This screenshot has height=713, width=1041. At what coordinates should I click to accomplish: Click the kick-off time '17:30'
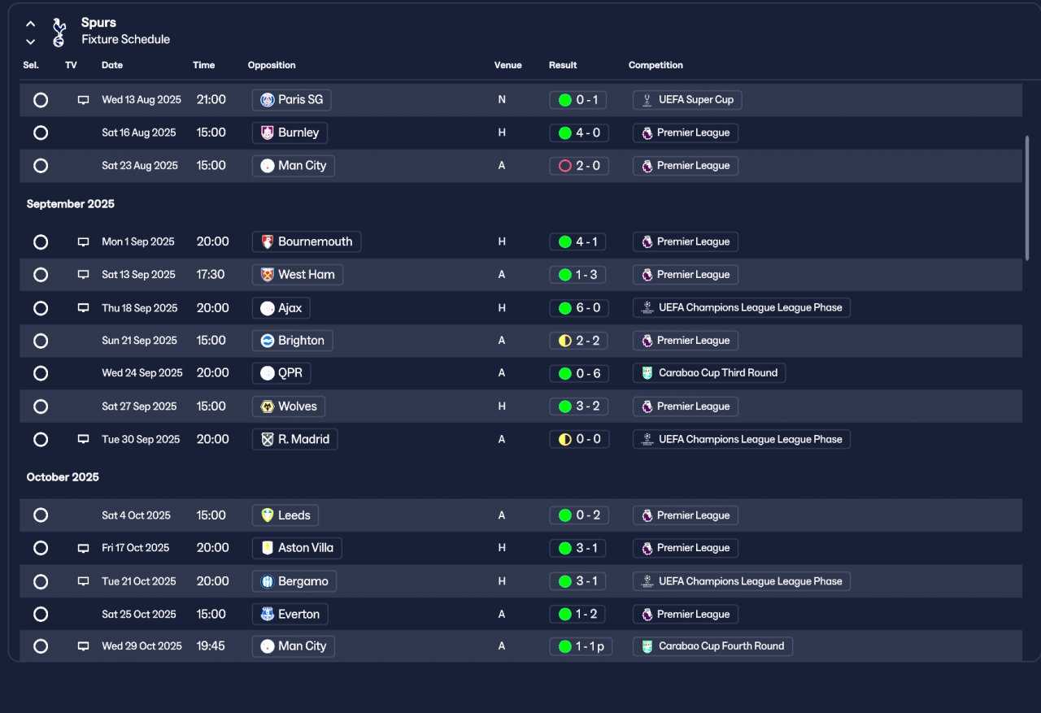click(211, 275)
